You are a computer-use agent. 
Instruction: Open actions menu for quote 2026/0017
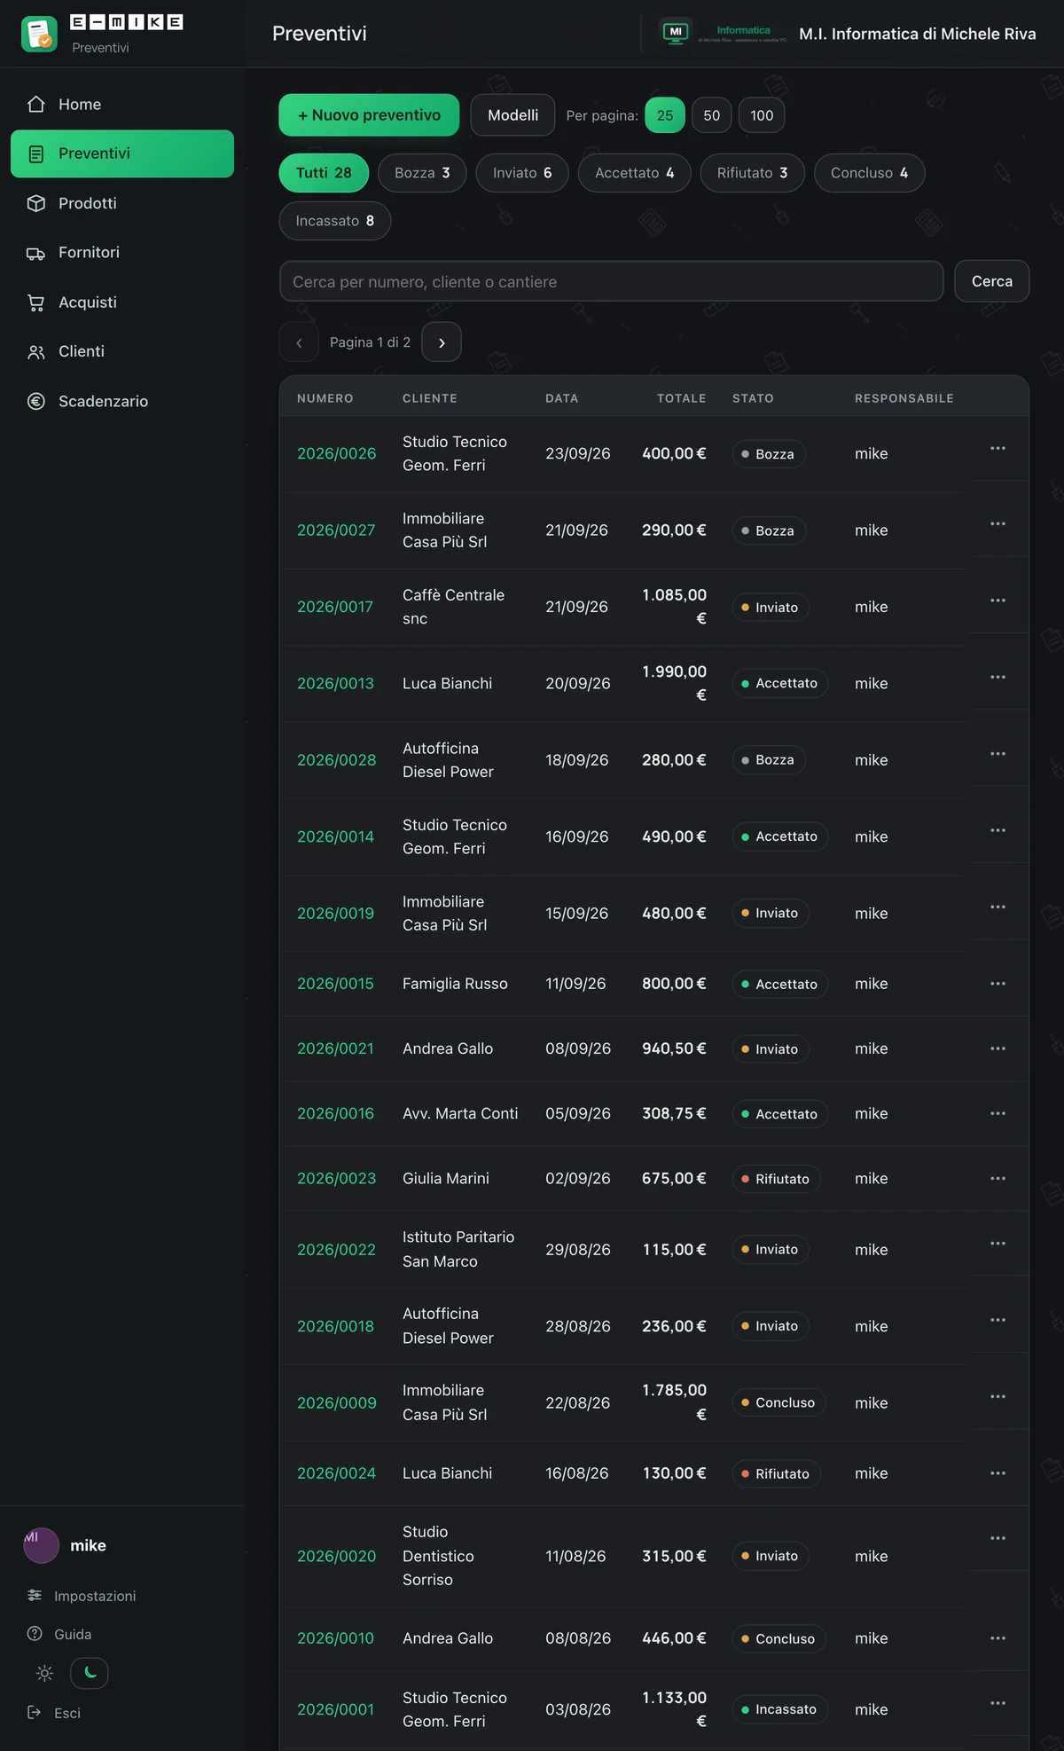tap(997, 601)
